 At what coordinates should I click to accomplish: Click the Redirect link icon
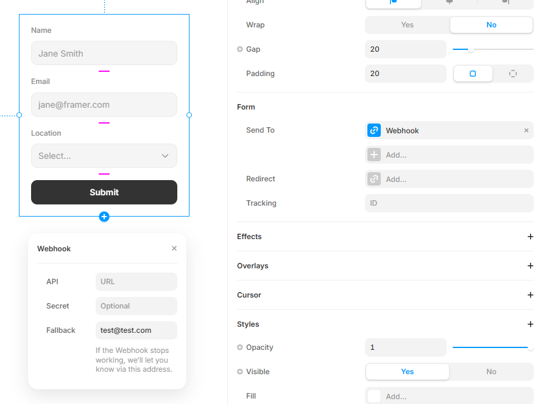coord(373,179)
